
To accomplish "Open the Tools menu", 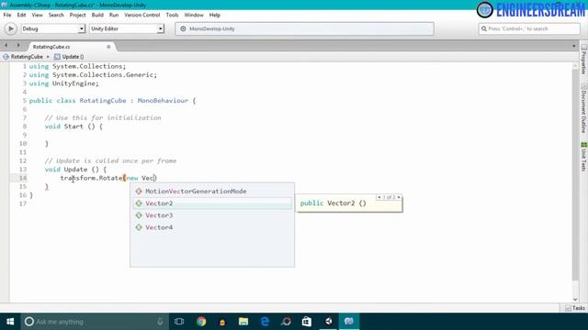I will click(x=172, y=15).
